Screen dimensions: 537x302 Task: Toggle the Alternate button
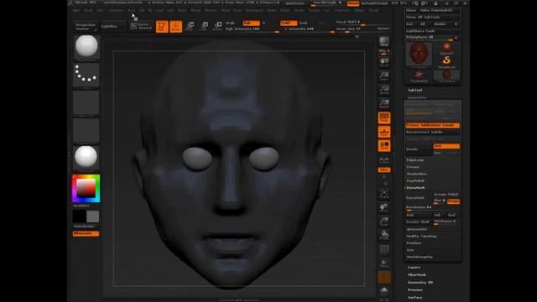point(86,233)
